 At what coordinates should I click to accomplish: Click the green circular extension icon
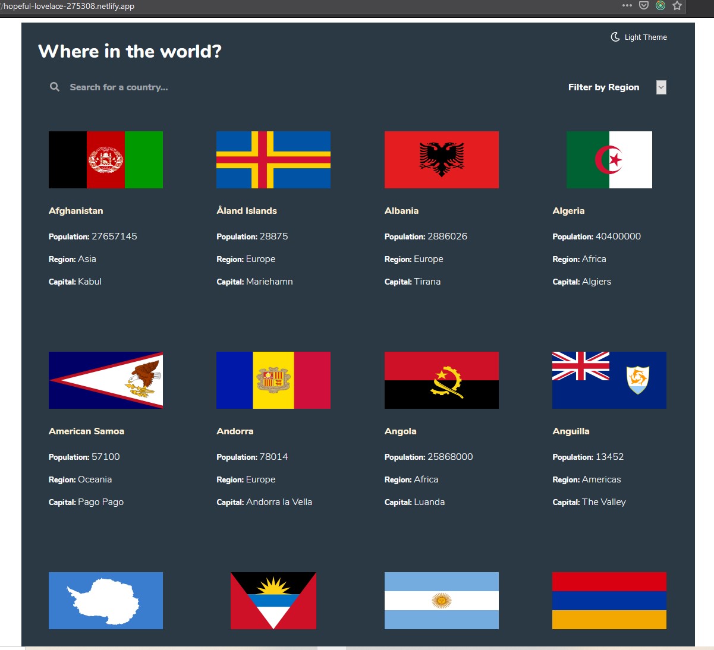(660, 6)
